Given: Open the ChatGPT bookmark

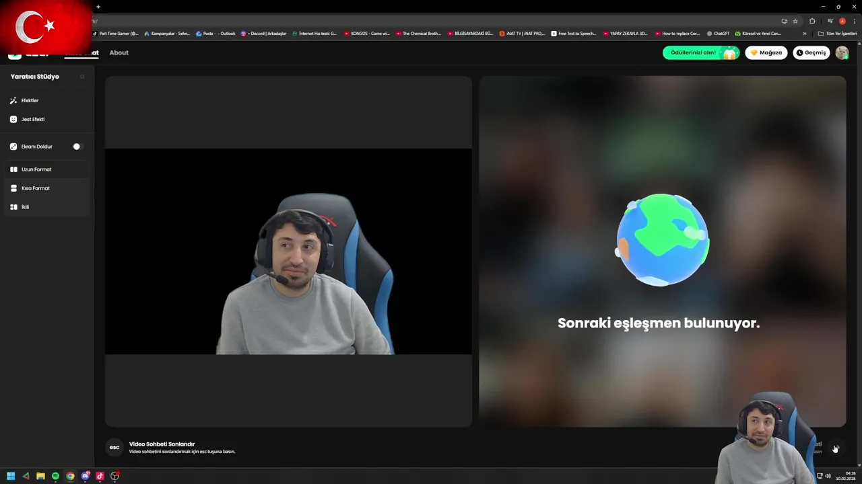Looking at the screenshot, I should click(718, 34).
